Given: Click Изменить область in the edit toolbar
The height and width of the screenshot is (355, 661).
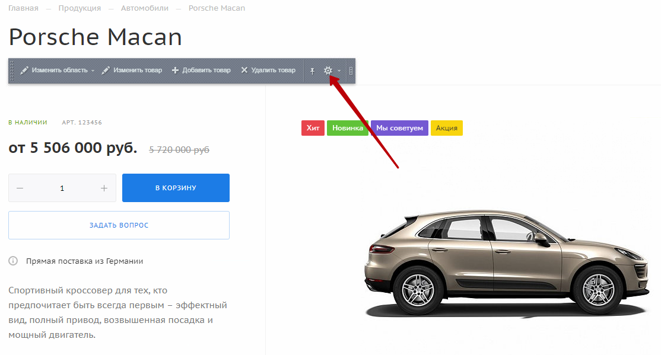Looking at the screenshot, I should tap(54, 71).
